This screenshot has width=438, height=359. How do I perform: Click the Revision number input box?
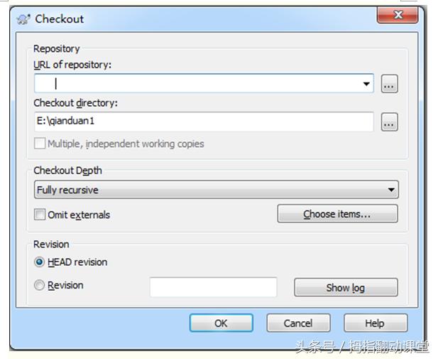click(x=213, y=287)
